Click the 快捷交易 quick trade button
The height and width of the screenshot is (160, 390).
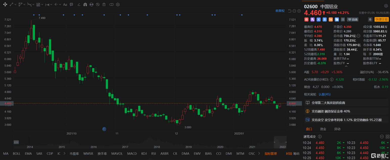click(x=381, y=19)
